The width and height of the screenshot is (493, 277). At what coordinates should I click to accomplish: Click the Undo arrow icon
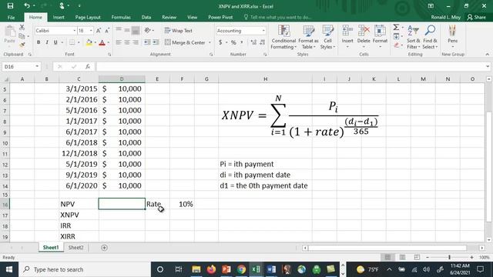pyautogui.click(x=27, y=6)
